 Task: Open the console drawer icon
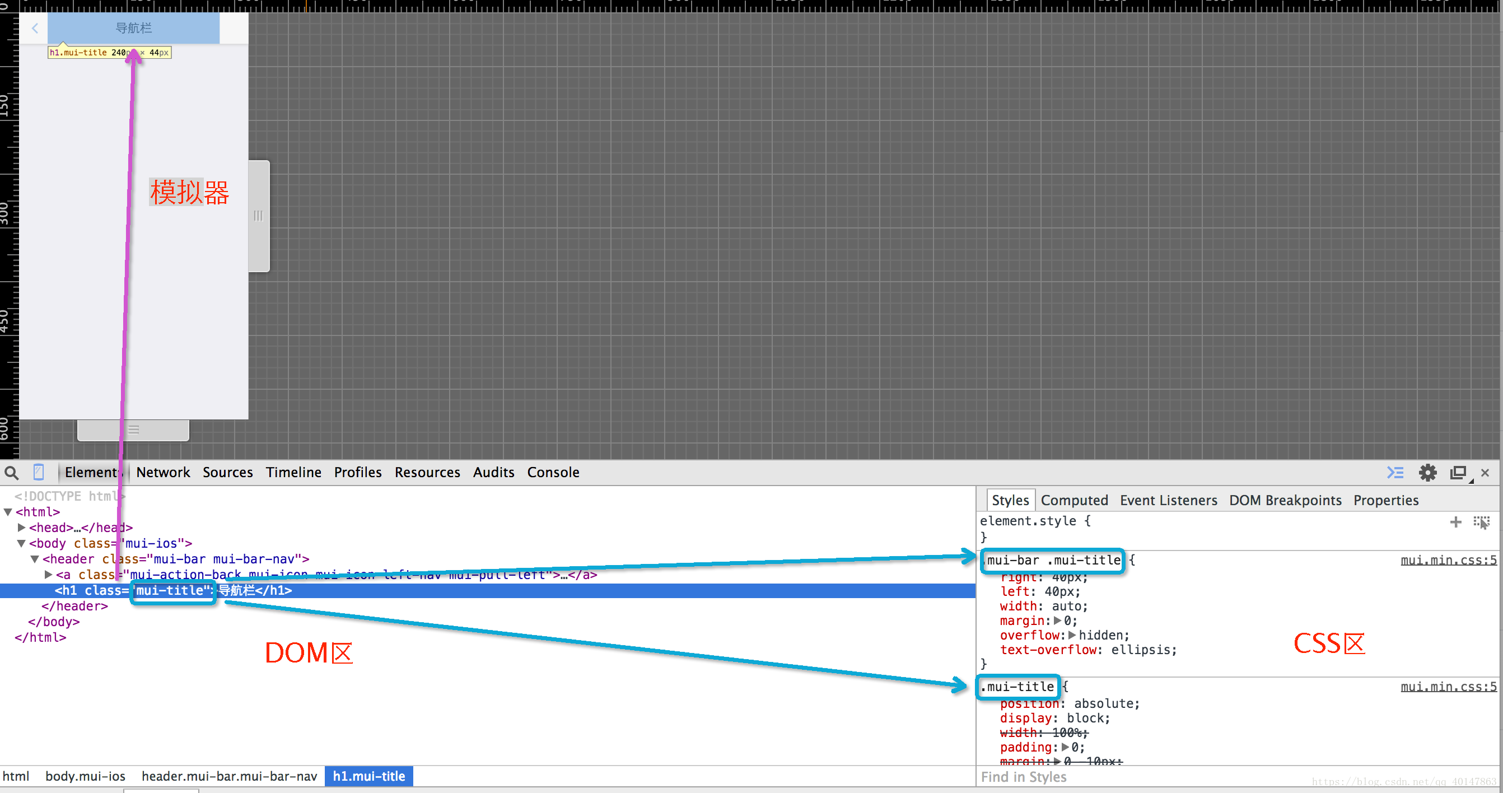tap(1395, 473)
